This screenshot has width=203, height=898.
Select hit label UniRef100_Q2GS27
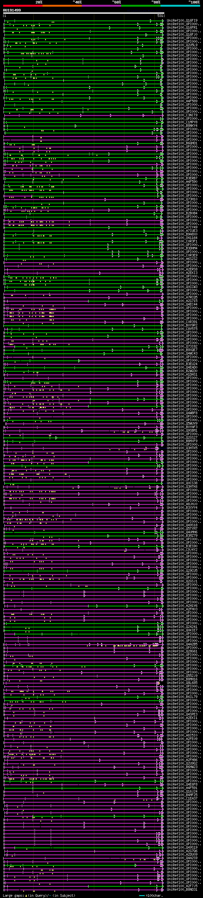pyautogui.click(x=182, y=437)
